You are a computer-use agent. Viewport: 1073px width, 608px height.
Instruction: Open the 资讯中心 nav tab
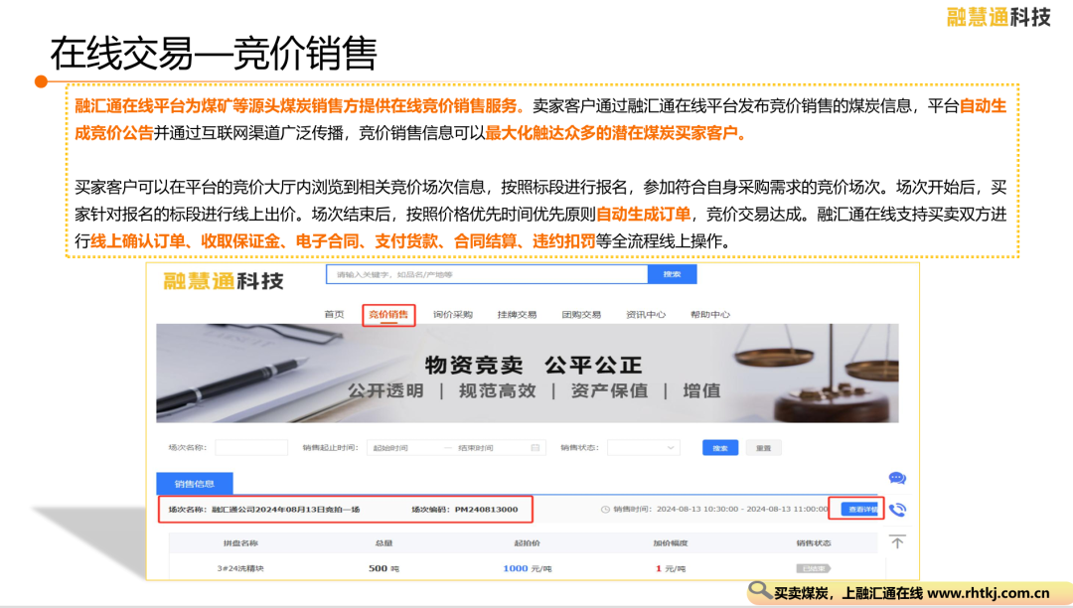(646, 315)
